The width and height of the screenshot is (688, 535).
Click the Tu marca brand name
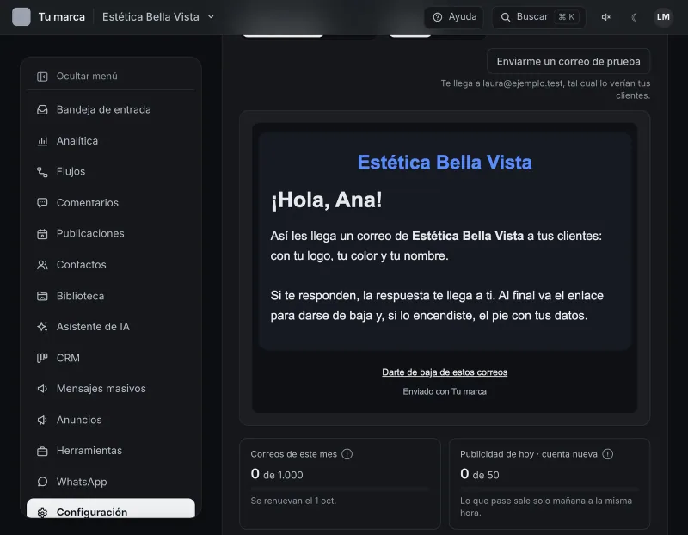[61, 17]
